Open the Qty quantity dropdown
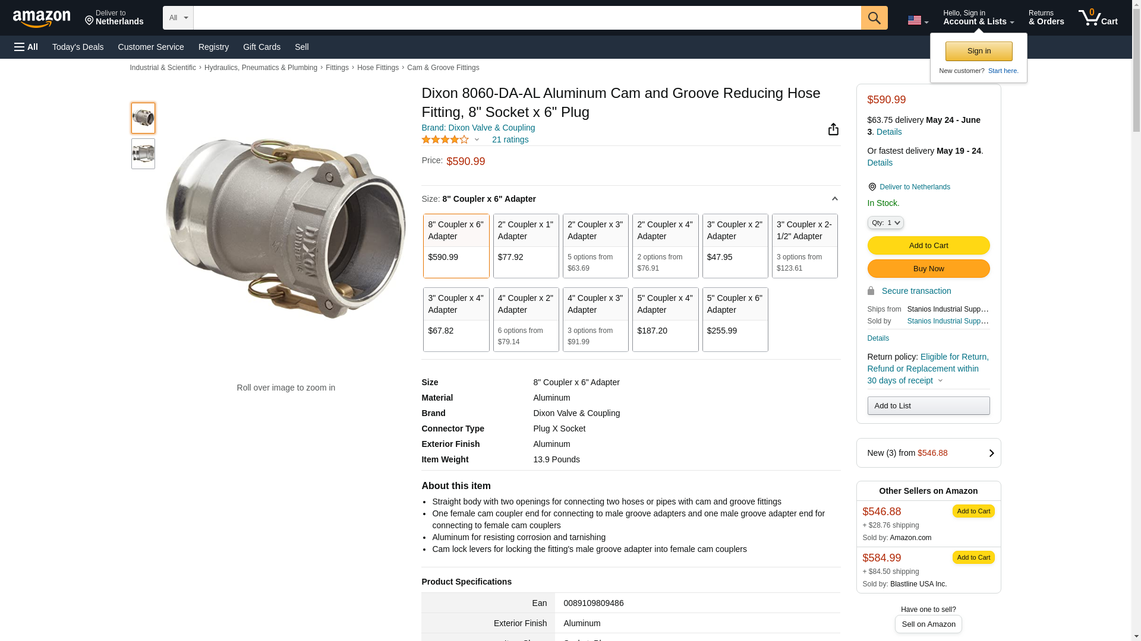The width and height of the screenshot is (1141, 641). (885, 223)
